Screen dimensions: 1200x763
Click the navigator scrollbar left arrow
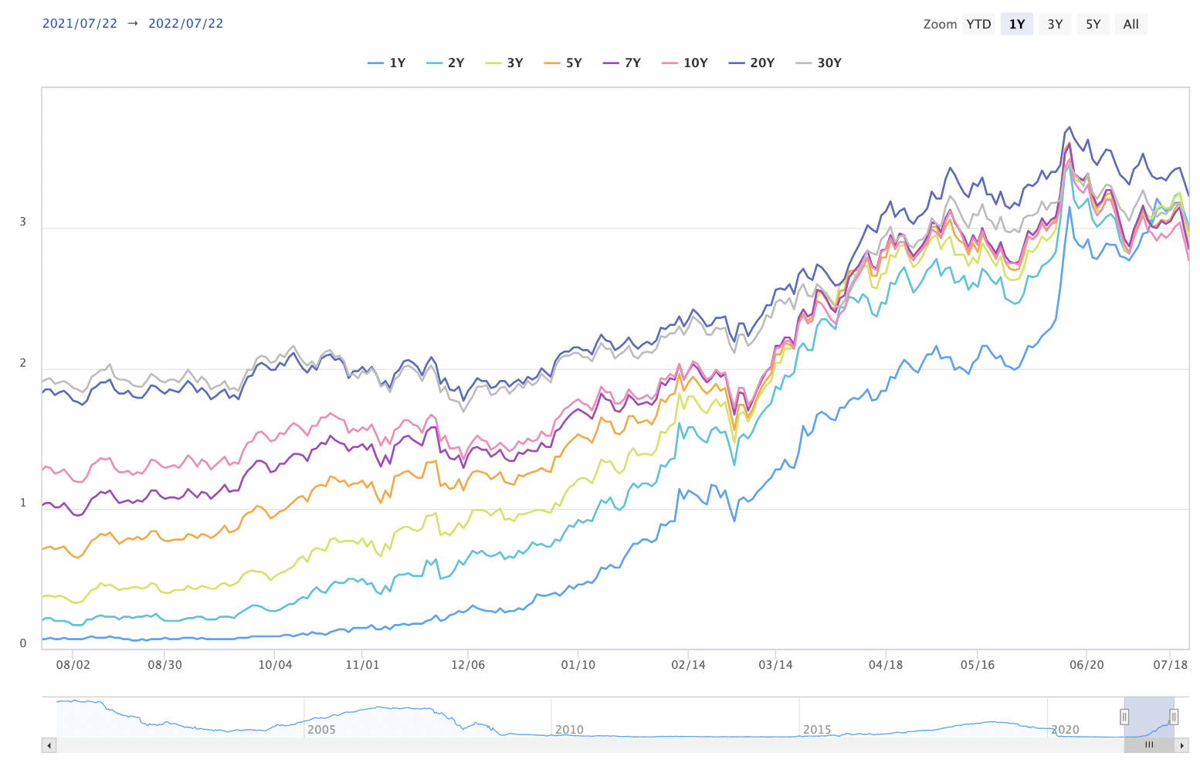pos(49,745)
